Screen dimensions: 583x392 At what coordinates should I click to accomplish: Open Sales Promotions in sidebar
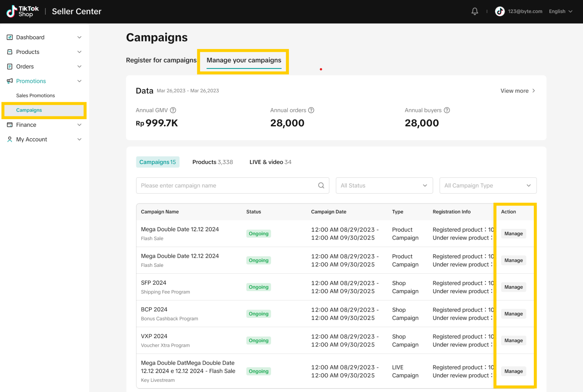[36, 95]
